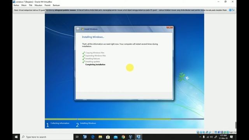Click the Type here to search box
Screen dimensions: 249x140
(x=47, y=137)
